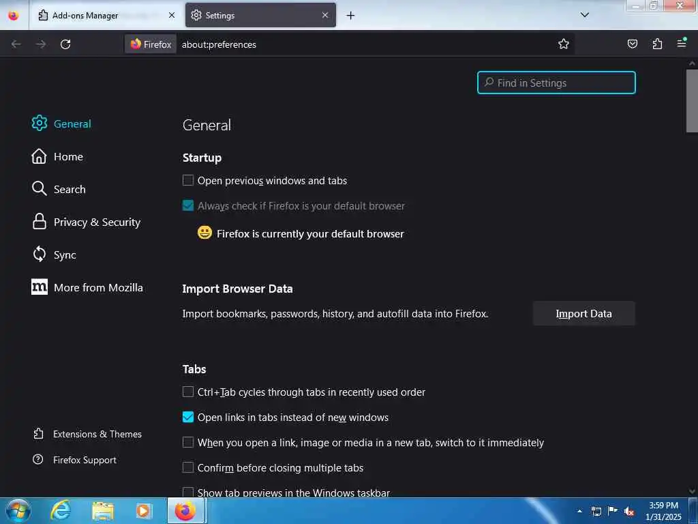This screenshot has width=698, height=524.
Task: Toggle Always check default browser checkbox
Action: pyautogui.click(x=188, y=205)
